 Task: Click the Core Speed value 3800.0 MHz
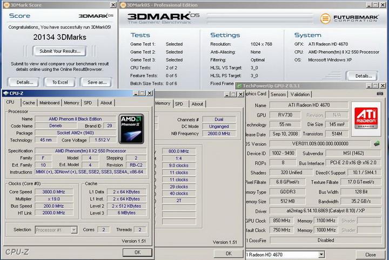[x=54, y=191]
